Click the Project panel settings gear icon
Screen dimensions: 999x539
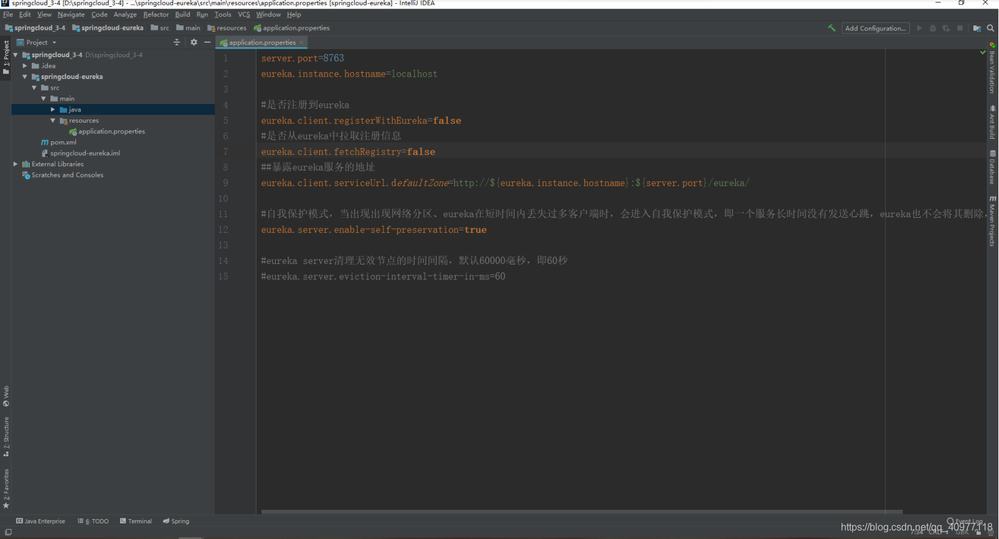click(194, 42)
